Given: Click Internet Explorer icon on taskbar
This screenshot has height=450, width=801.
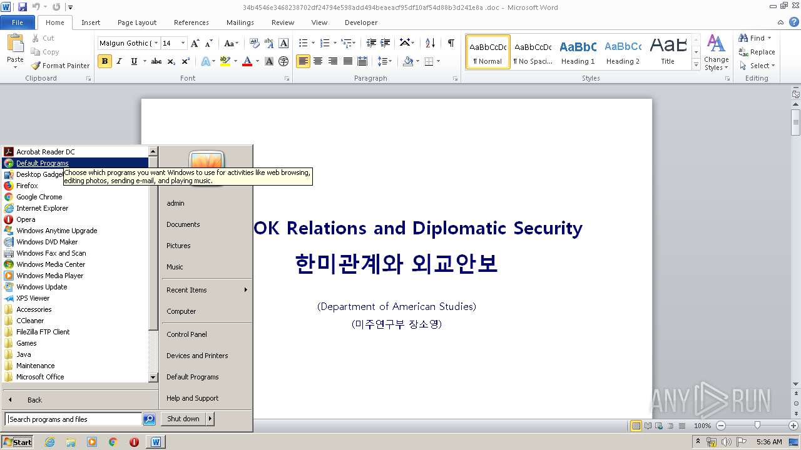Looking at the screenshot, I should coord(50,442).
